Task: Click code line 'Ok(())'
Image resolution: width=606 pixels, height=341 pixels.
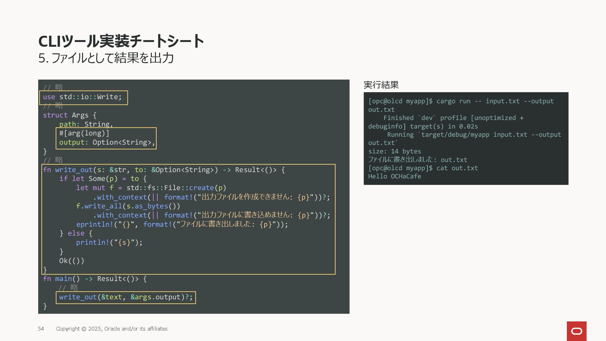Action: click(x=72, y=261)
